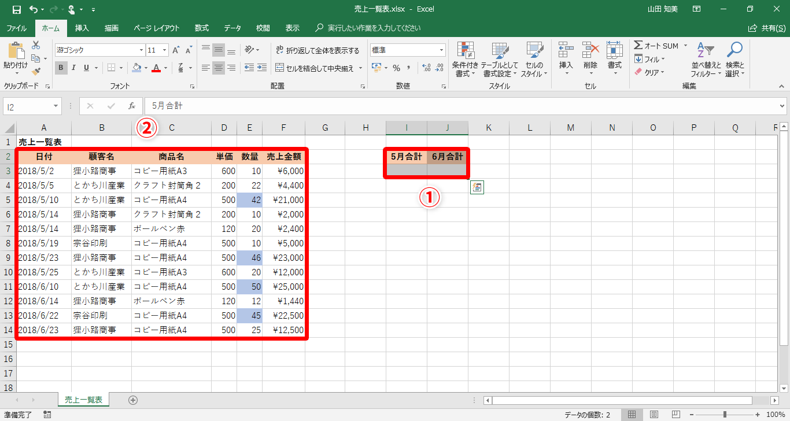Expand the Merge & Center dropdown arrow
The width and height of the screenshot is (790, 421).
click(360, 68)
